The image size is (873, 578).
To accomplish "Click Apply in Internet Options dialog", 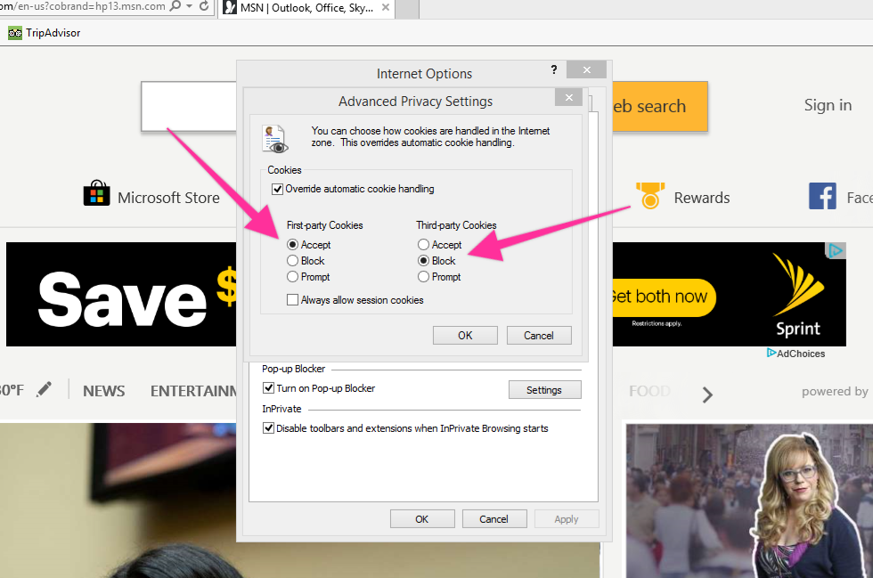I will point(567,519).
